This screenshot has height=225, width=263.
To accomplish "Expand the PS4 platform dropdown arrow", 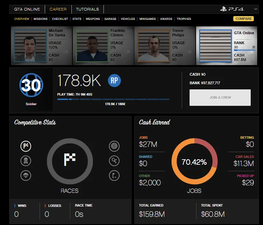I will click(x=255, y=9).
